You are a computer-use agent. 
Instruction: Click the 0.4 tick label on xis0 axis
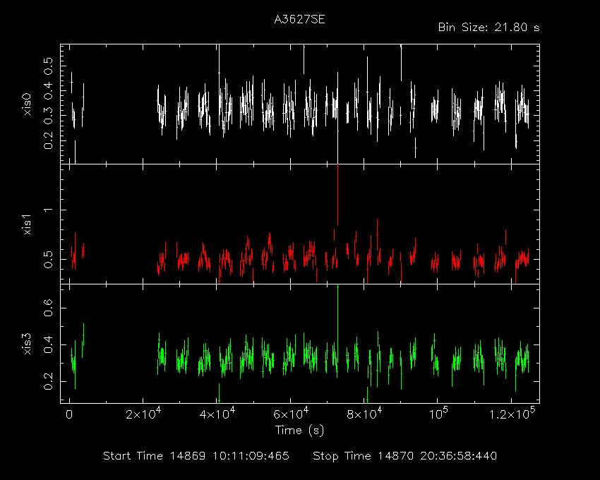tap(48, 91)
